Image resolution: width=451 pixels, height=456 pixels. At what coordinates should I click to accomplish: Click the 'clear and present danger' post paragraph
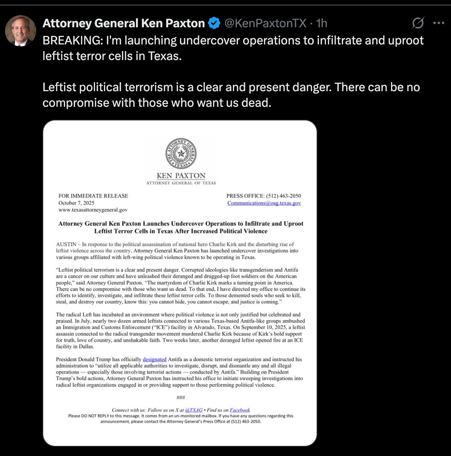(231, 95)
